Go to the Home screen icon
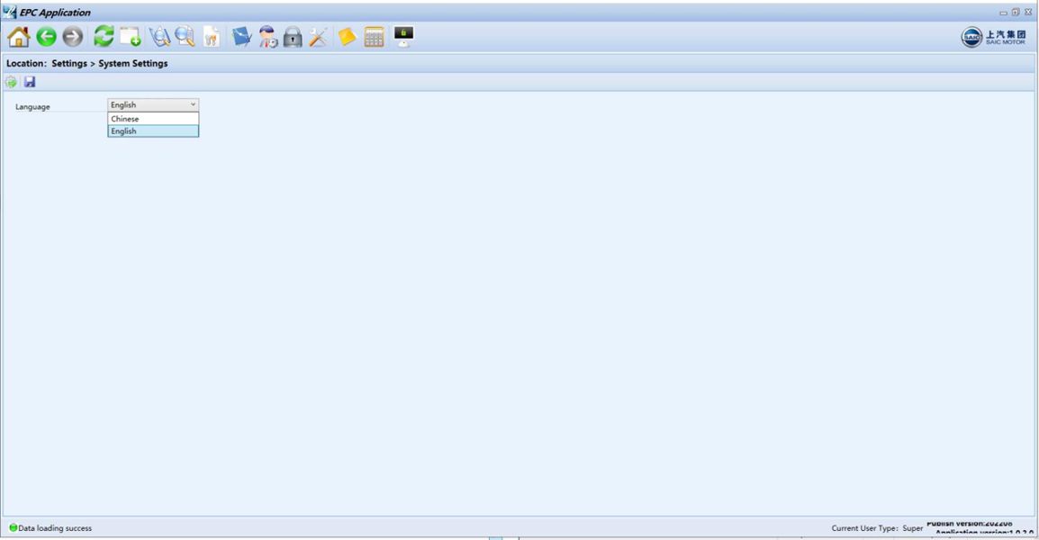 (19, 37)
